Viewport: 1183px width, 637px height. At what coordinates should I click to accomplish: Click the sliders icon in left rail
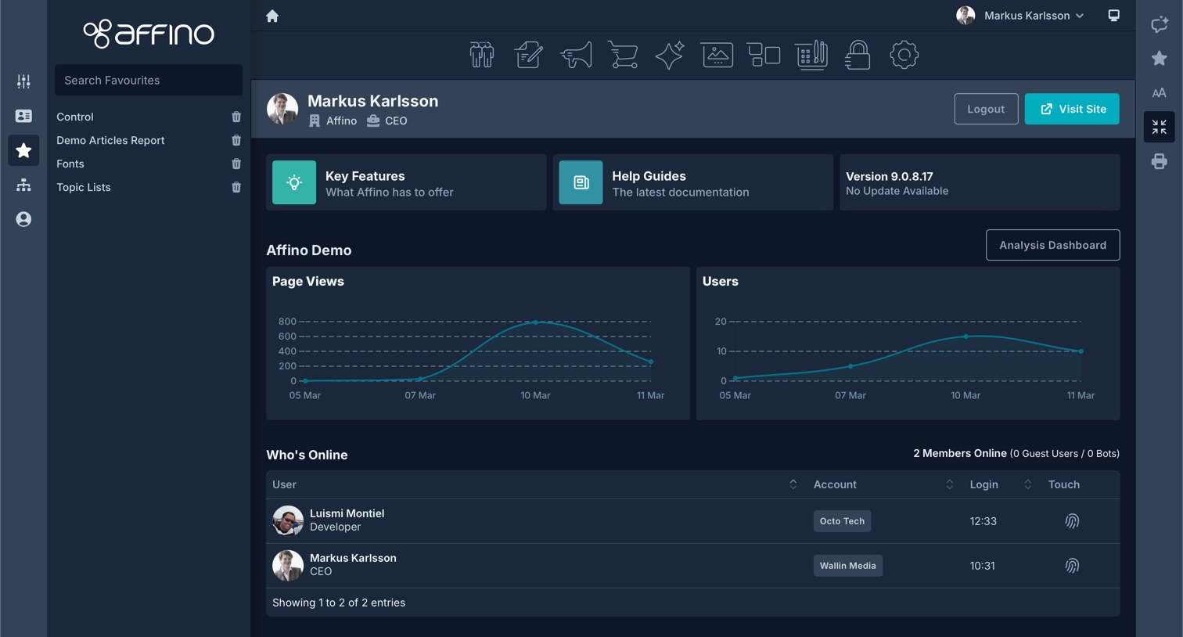click(x=23, y=81)
